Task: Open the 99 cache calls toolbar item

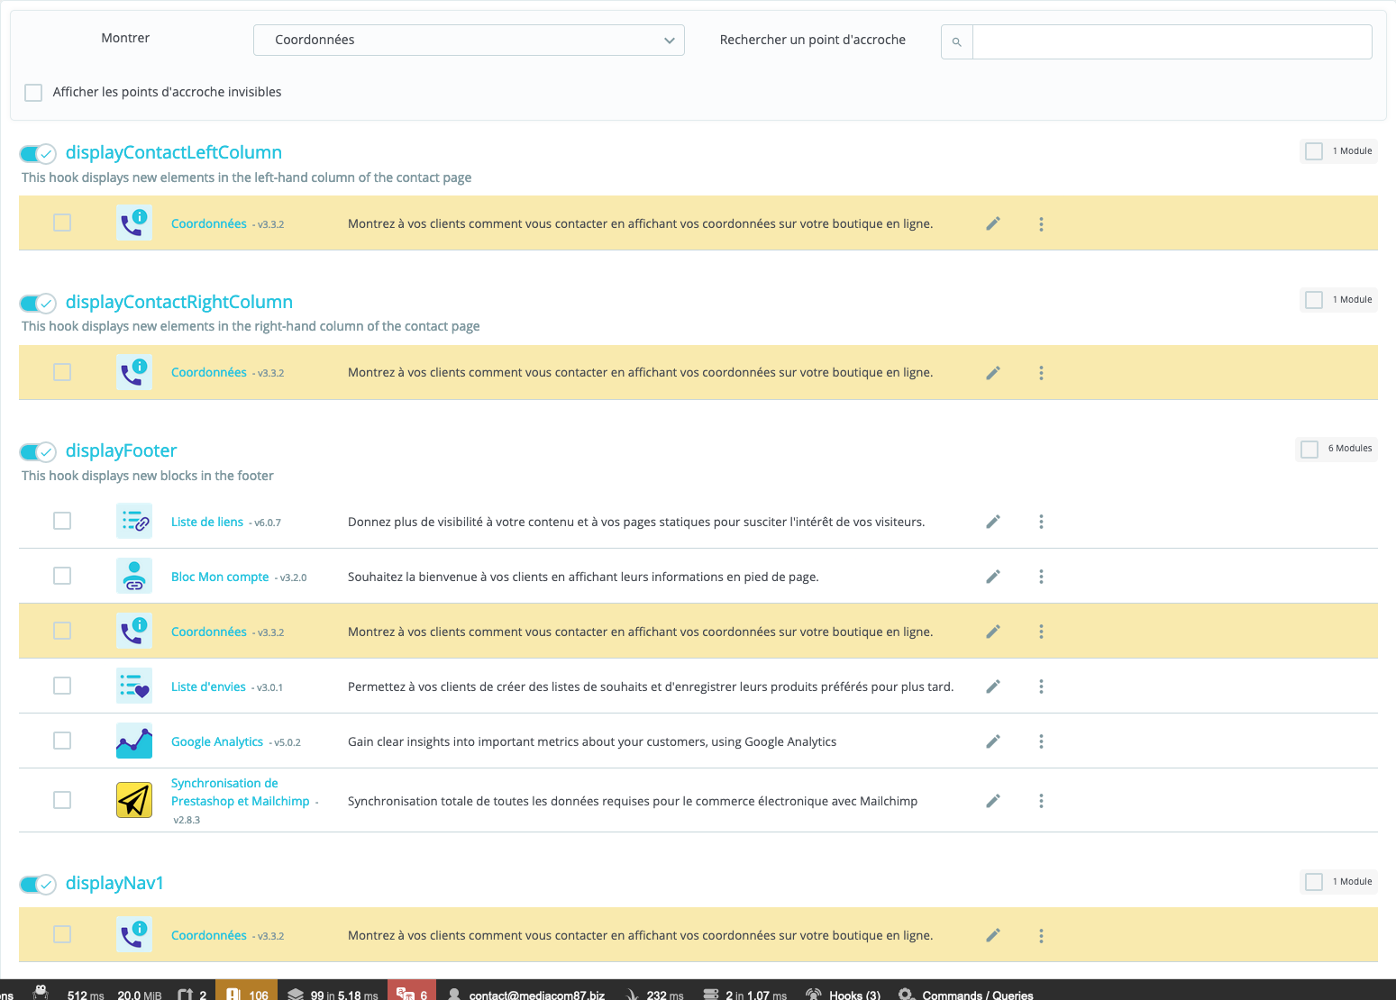Action: click(x=333, y=990)
